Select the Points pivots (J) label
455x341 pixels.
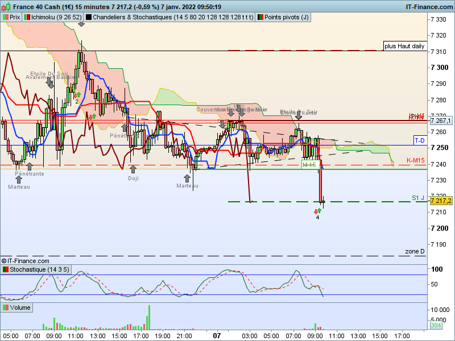click(x=283, y=17)
